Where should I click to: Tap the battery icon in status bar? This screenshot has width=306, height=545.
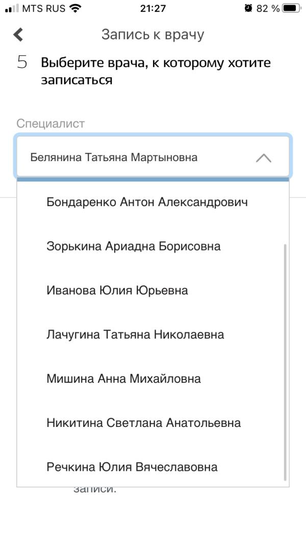pyautogui.click(x=291, y=8)
